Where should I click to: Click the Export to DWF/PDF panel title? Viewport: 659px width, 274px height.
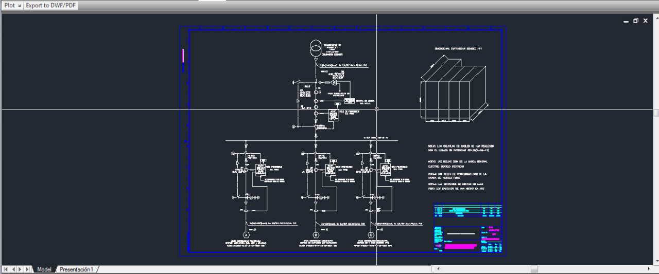point(50,5)
